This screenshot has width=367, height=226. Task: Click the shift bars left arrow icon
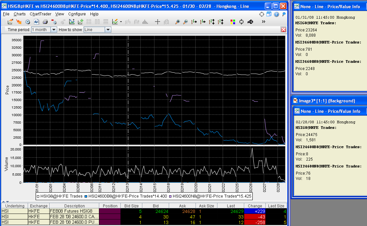tap(203, 22)
